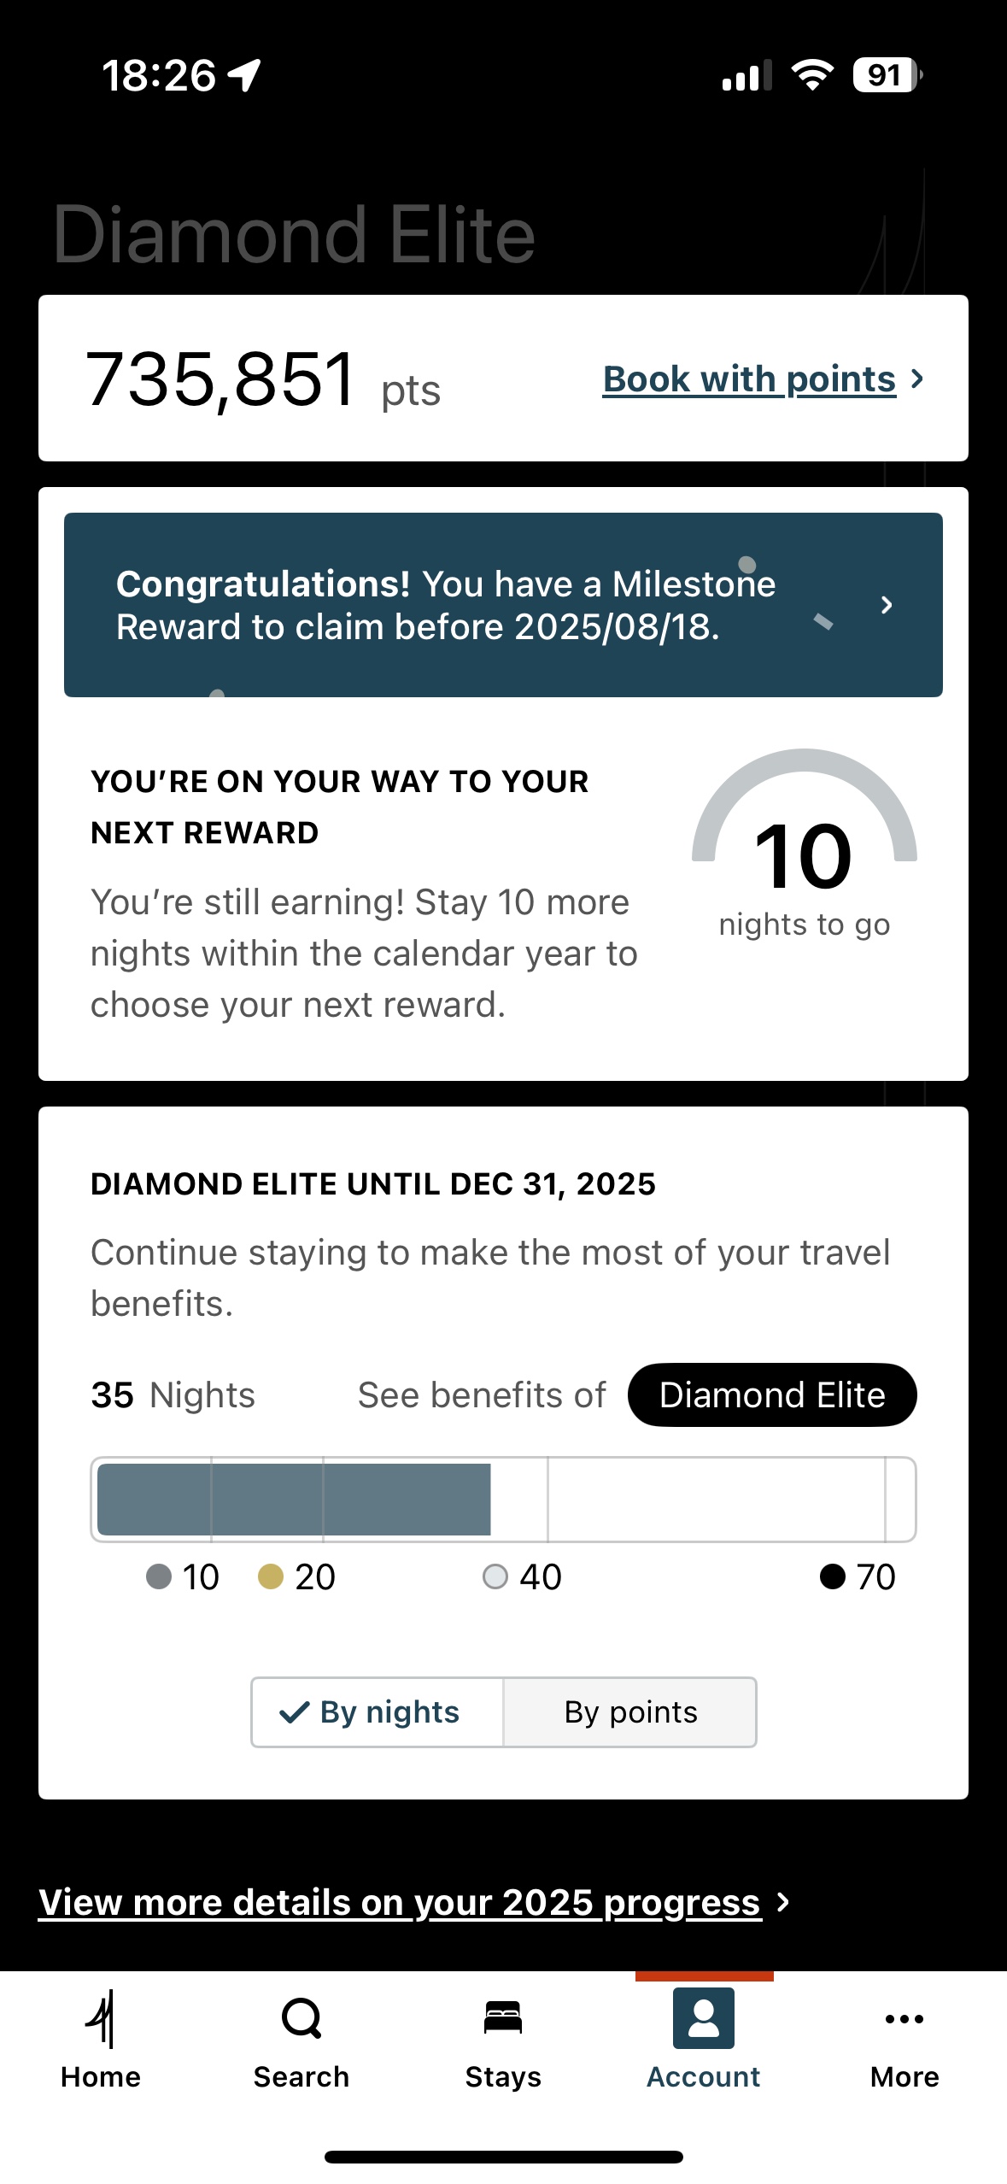Tap the Stays tab label
1007x2184 pixels.
[x=503, y=2077]
